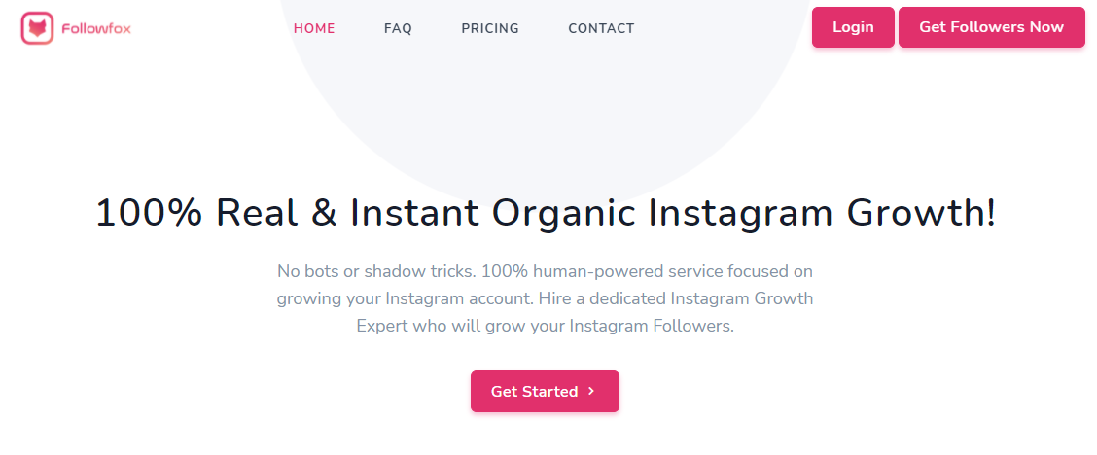
Task: Click the word "Instant" in the headline
Action: click(415, 213)
